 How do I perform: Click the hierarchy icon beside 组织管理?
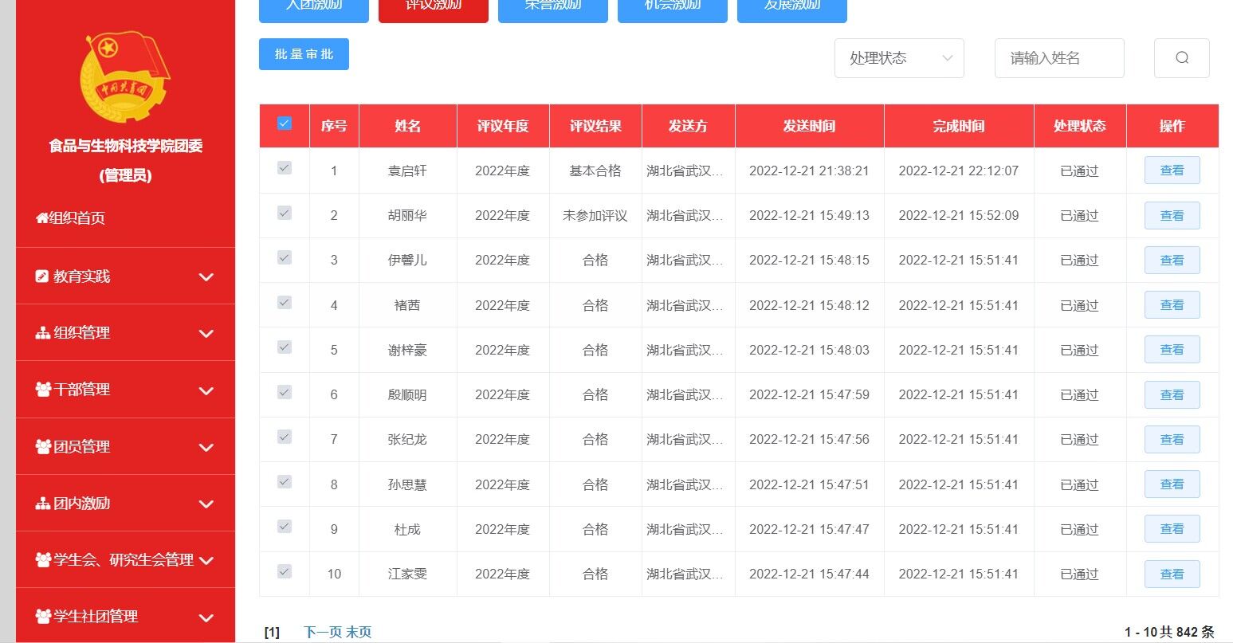coord(42,333)
